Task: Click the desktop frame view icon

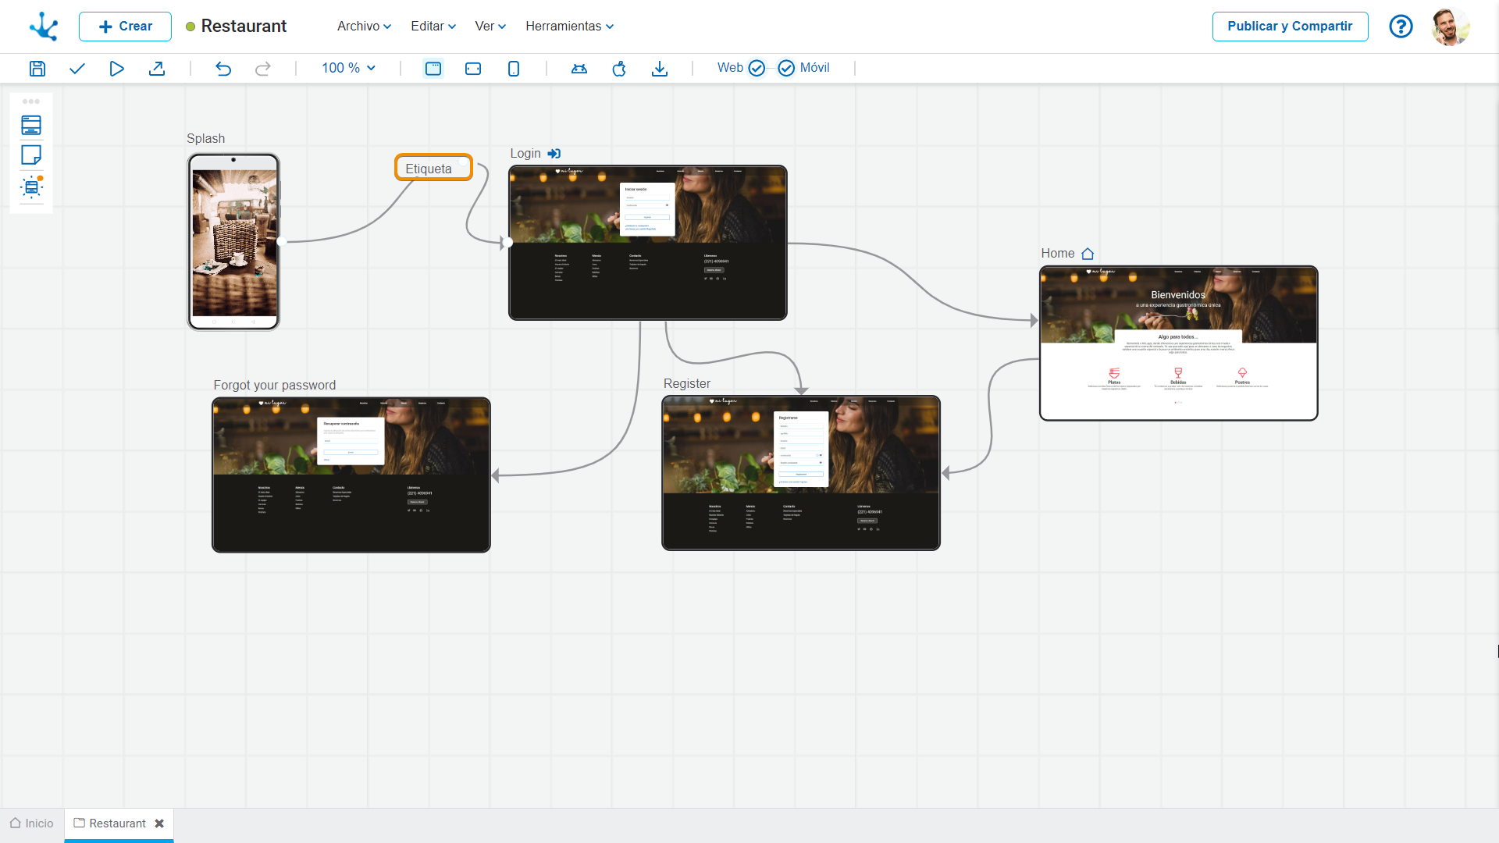Action: pyautogui.click(x=433, y=68)
